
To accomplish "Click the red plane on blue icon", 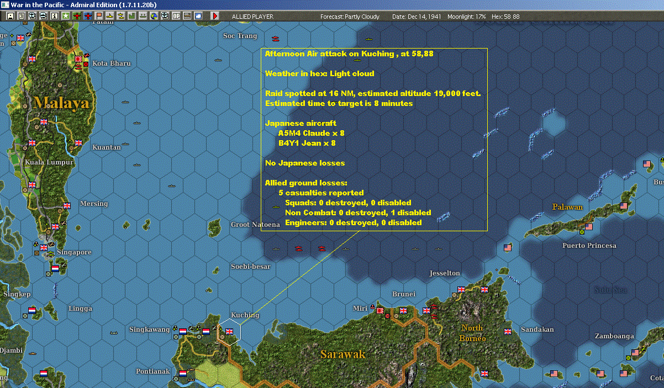I will (88, 16).
